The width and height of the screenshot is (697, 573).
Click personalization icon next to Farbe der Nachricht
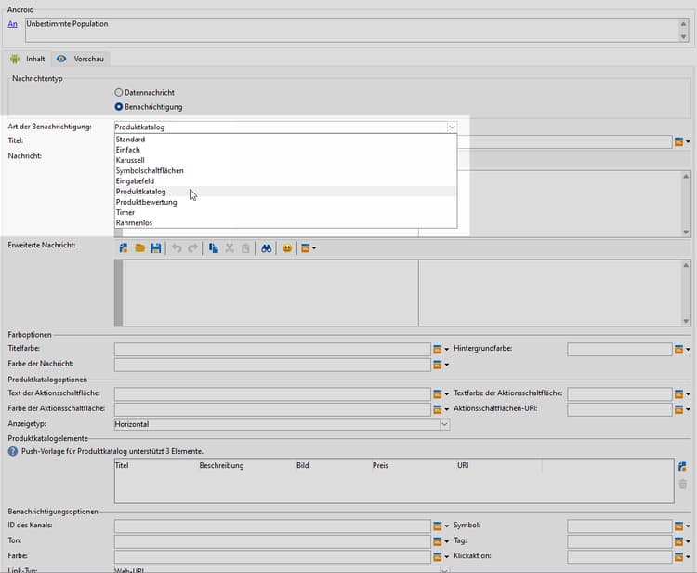(x=441, y=365)
